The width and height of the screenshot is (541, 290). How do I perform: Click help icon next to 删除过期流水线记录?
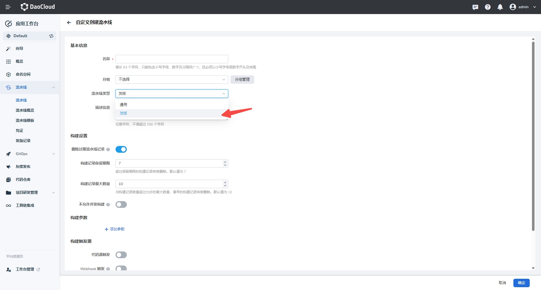coord(108,149)
